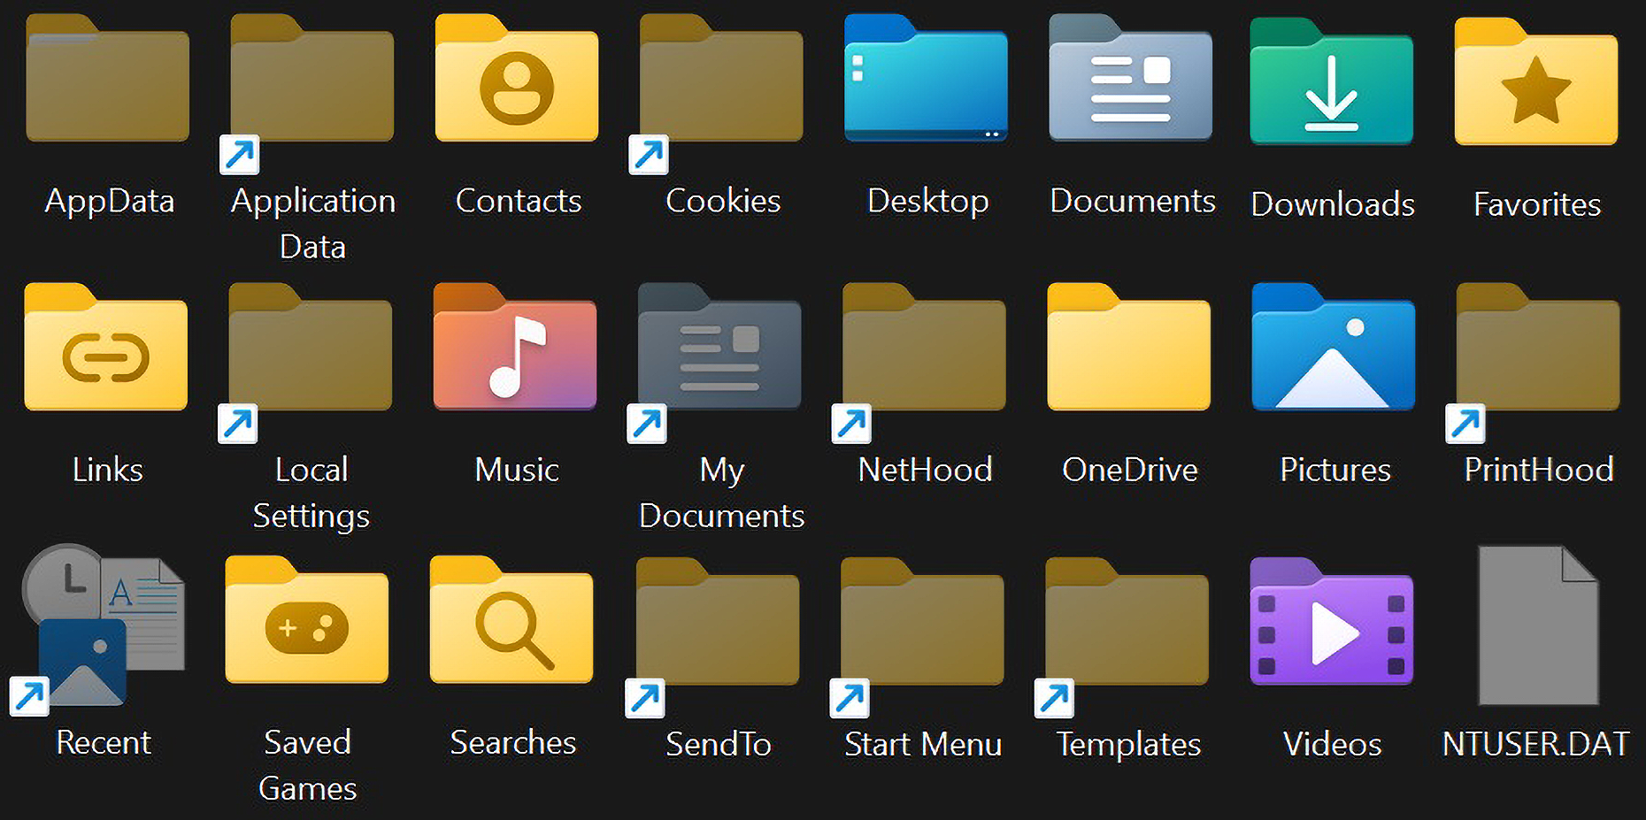The height and width of the screenshot is (820, 1646).
Task: Click the 'Application Data' label text
Action: [x=313, y=224]
